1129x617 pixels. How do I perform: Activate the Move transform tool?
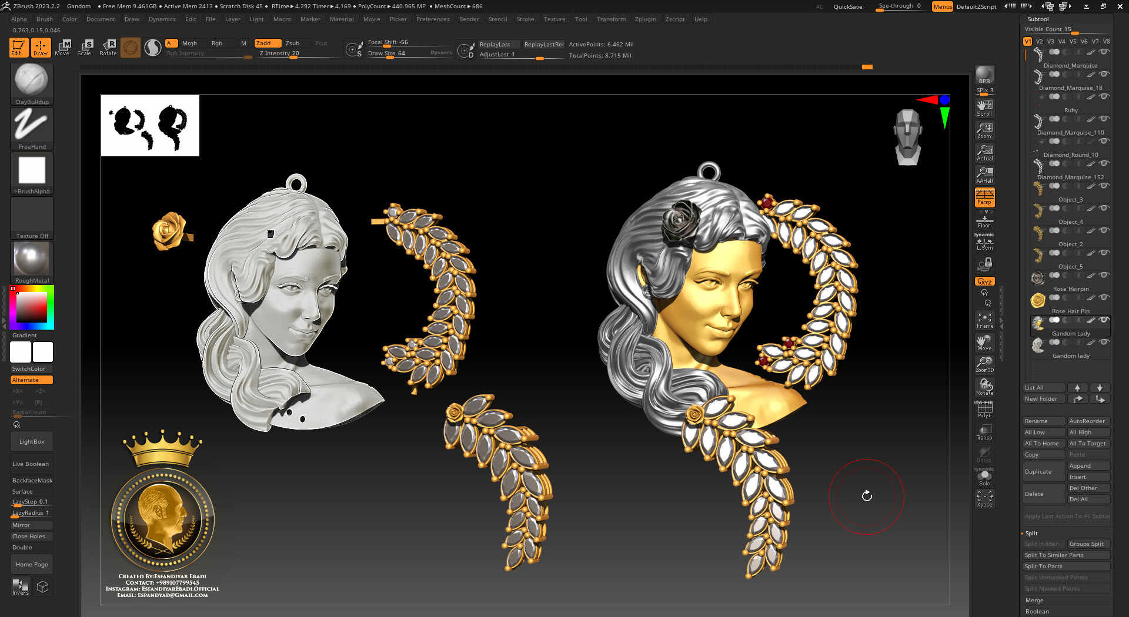tap(62, 47)
